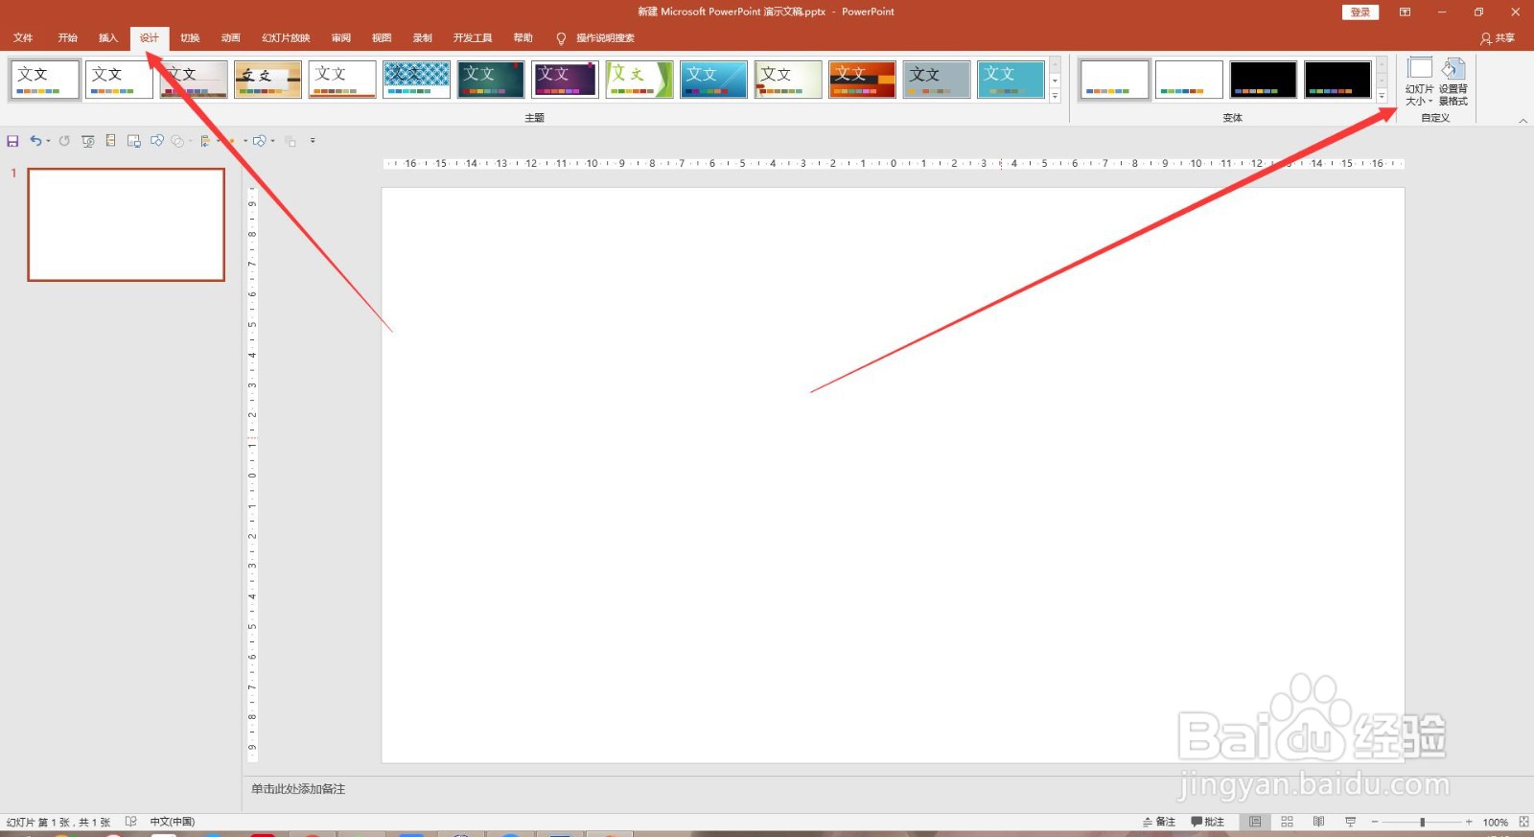
Task: Open the 文件 (File) menu tab
Action: [23, 38]
